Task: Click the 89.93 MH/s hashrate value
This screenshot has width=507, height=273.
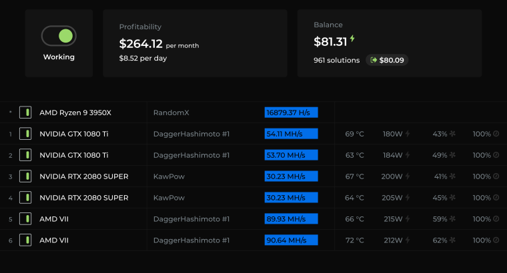Action: click(286, 219)
